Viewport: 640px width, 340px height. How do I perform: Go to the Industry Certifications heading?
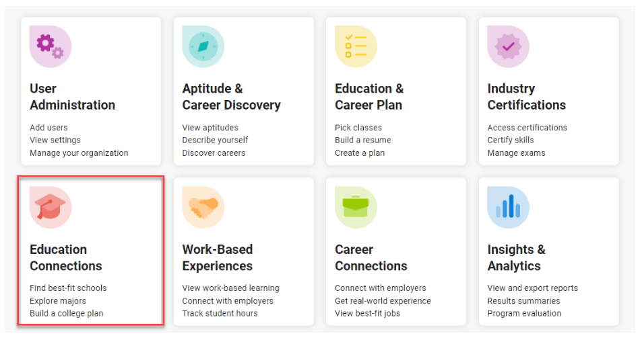526,97
